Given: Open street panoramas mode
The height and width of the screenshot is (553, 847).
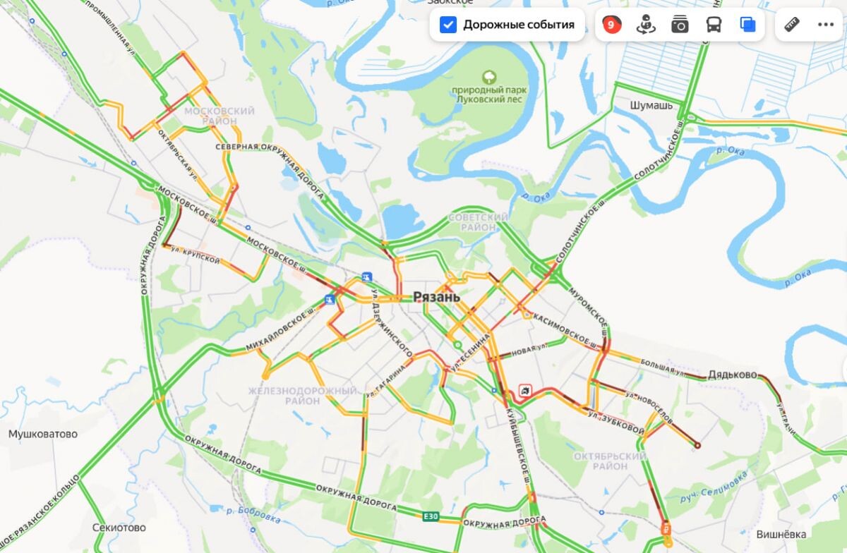Looking at the screenshot, I should (x=645, y=25).
